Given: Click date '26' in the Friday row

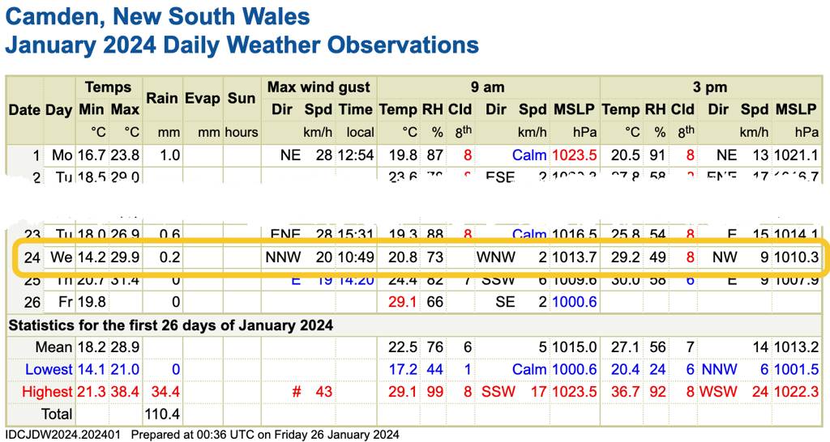Looking at the screenshot, I should click(32, 302).
